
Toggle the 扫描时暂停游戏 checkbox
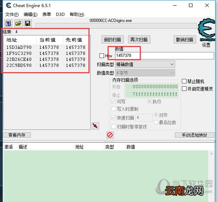[x=114, y=127]
